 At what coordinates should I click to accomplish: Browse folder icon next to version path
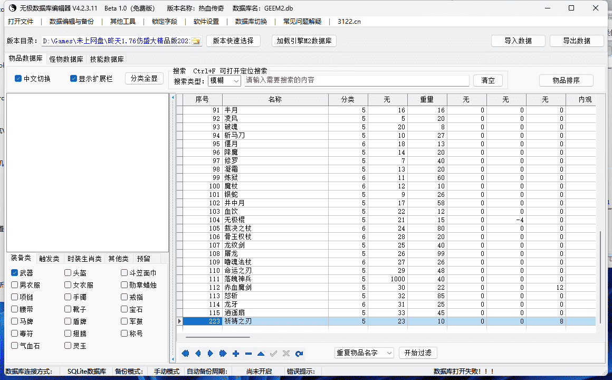click(196, 41)
